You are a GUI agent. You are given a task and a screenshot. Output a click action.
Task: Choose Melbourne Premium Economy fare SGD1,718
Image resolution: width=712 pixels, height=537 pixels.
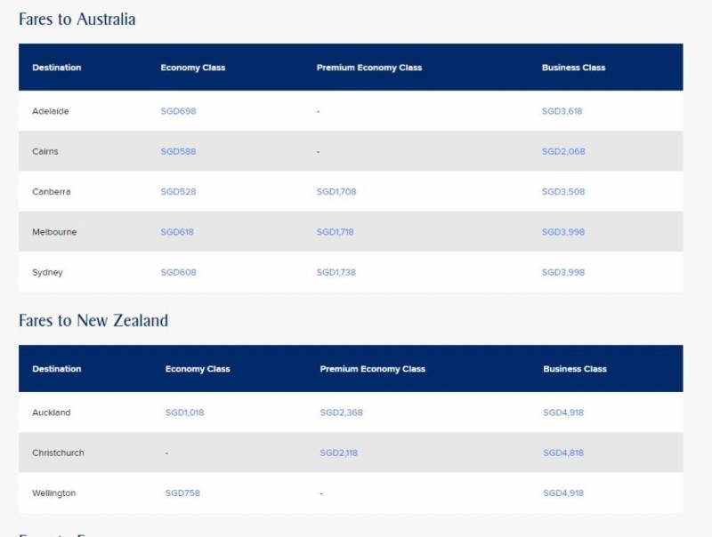(336, 232)
